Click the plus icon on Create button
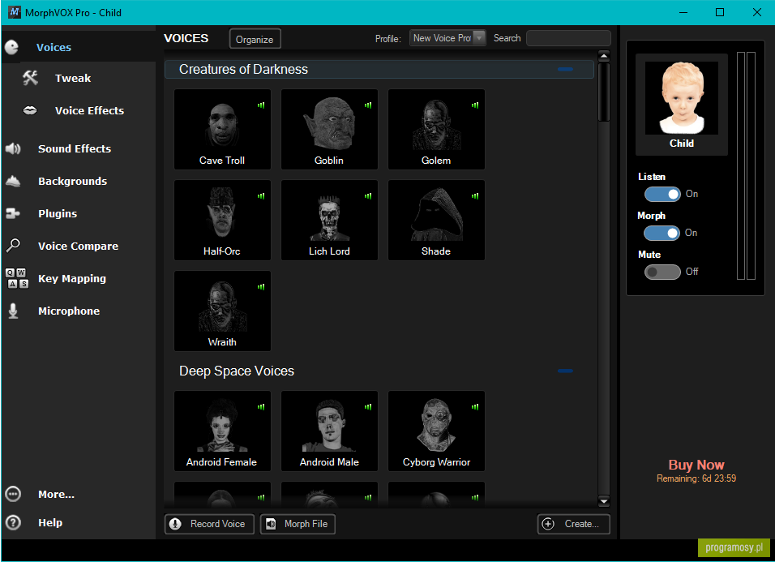Viewport: 775px width, 562px height. (548, 524)
